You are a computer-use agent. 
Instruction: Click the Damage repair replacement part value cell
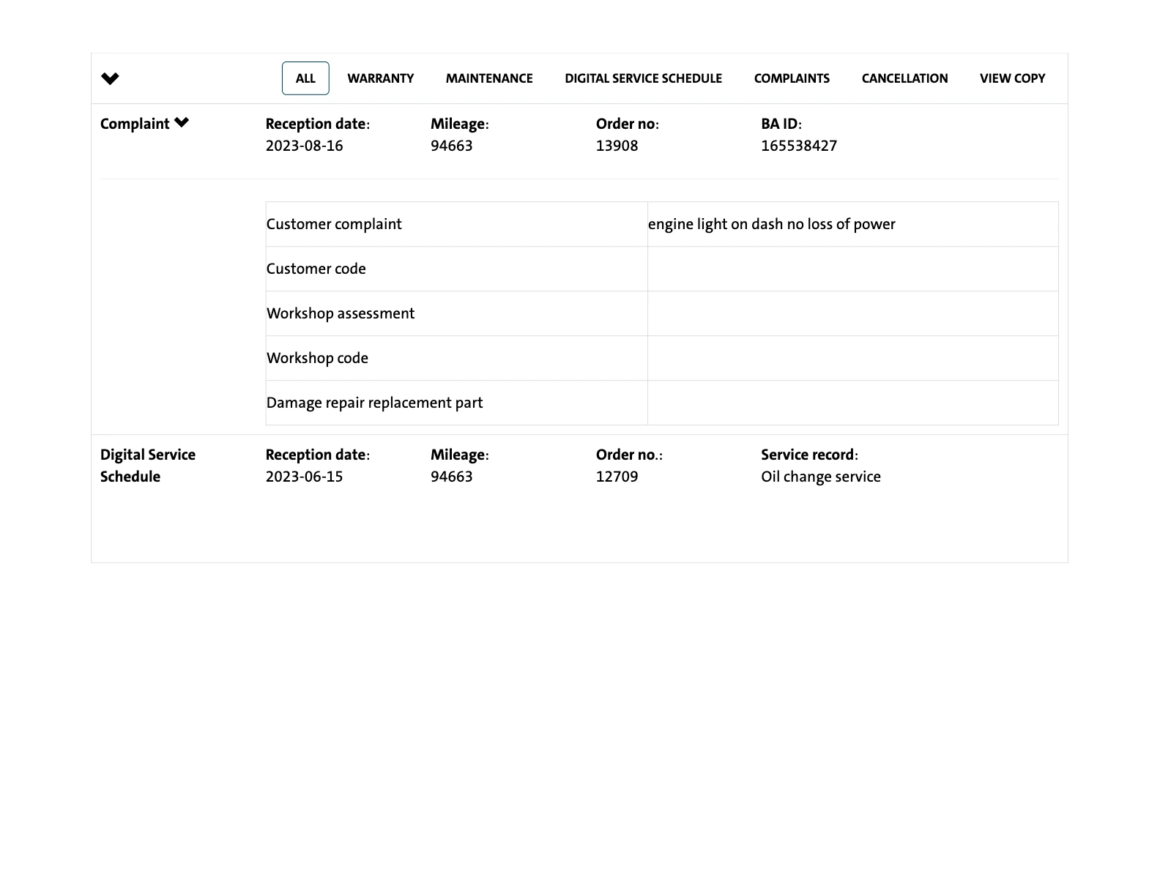pyautogui.click(x=852, y=403)
